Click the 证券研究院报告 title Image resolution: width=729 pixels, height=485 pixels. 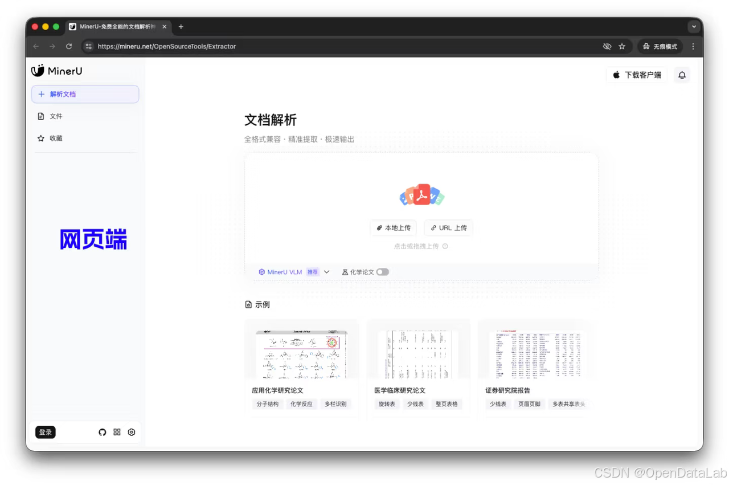[x=508, y=390]
